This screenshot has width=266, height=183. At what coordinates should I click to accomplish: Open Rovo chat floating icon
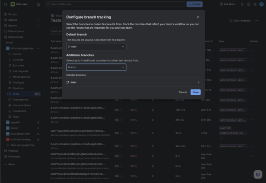pos(258,174)
